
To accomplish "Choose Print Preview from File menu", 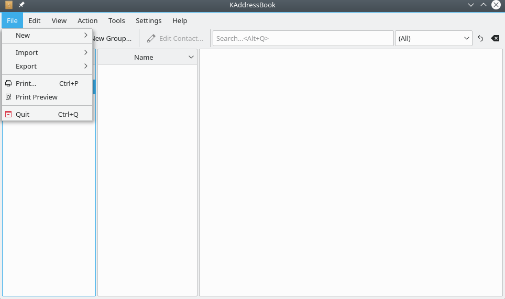I will [47, 97].
